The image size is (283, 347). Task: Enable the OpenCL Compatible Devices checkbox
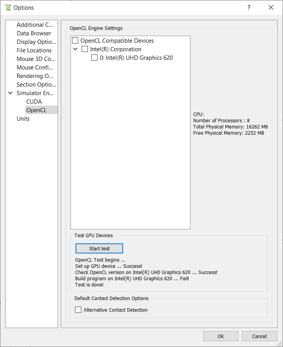click(x=75, y=41)
